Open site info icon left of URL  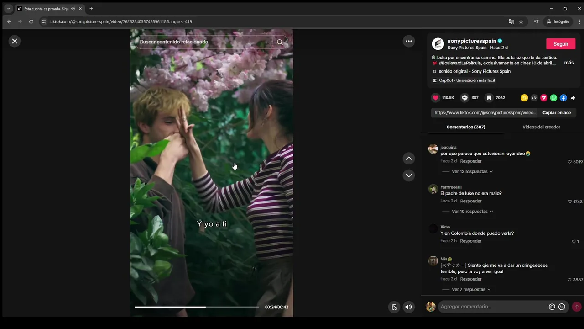(44, 21)
